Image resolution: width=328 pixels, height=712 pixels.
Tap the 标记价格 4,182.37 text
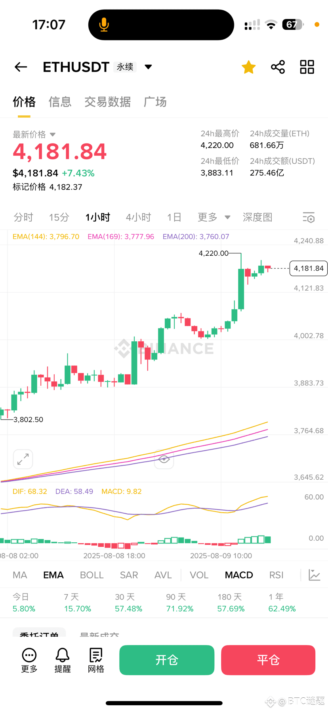click(48, 187)
